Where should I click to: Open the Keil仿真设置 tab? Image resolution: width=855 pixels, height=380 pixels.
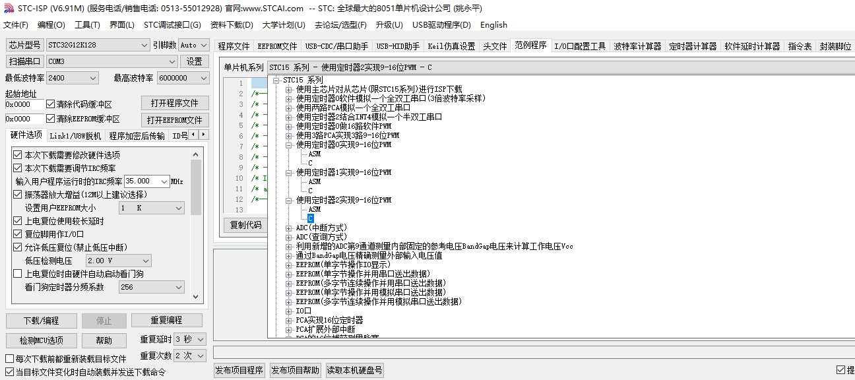pyautogui.click(x=451, y=46)
